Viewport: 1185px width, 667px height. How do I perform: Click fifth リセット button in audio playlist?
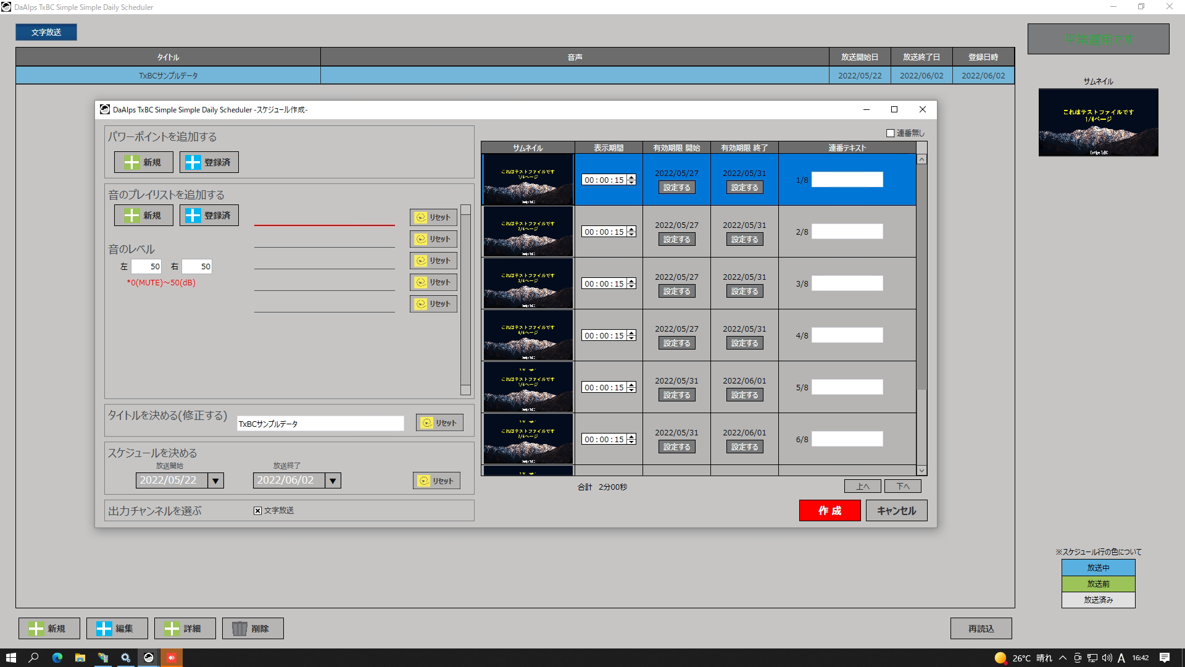coord(433,304)
